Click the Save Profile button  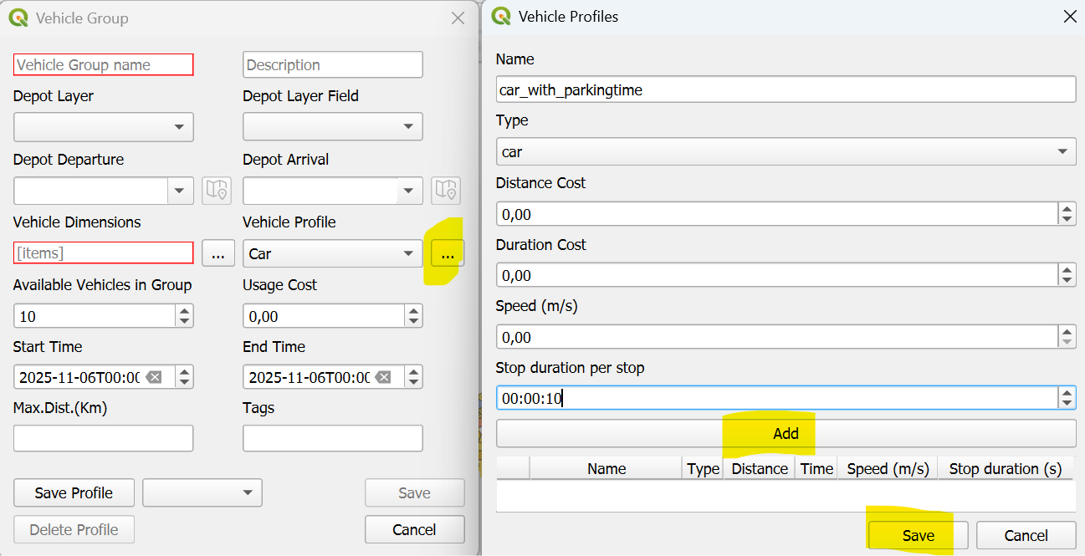[74, 493]
